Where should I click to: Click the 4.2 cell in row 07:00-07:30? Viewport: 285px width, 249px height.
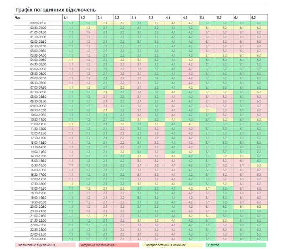coord(190,87)
